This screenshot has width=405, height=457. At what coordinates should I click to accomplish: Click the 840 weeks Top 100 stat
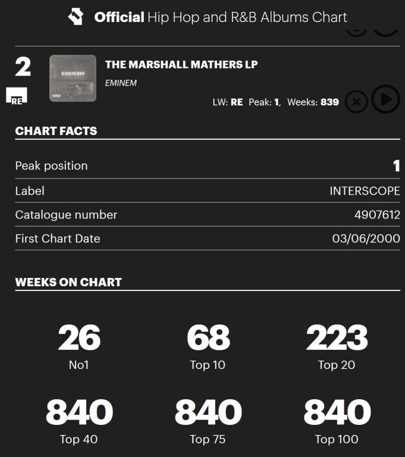tap(337, 412)
